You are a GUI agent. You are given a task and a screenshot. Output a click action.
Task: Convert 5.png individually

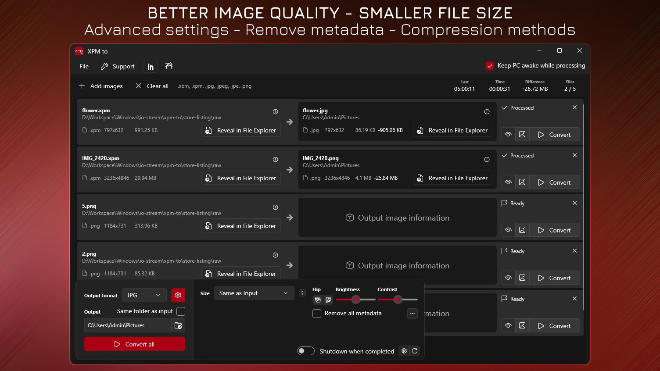[x=555, y=230]
